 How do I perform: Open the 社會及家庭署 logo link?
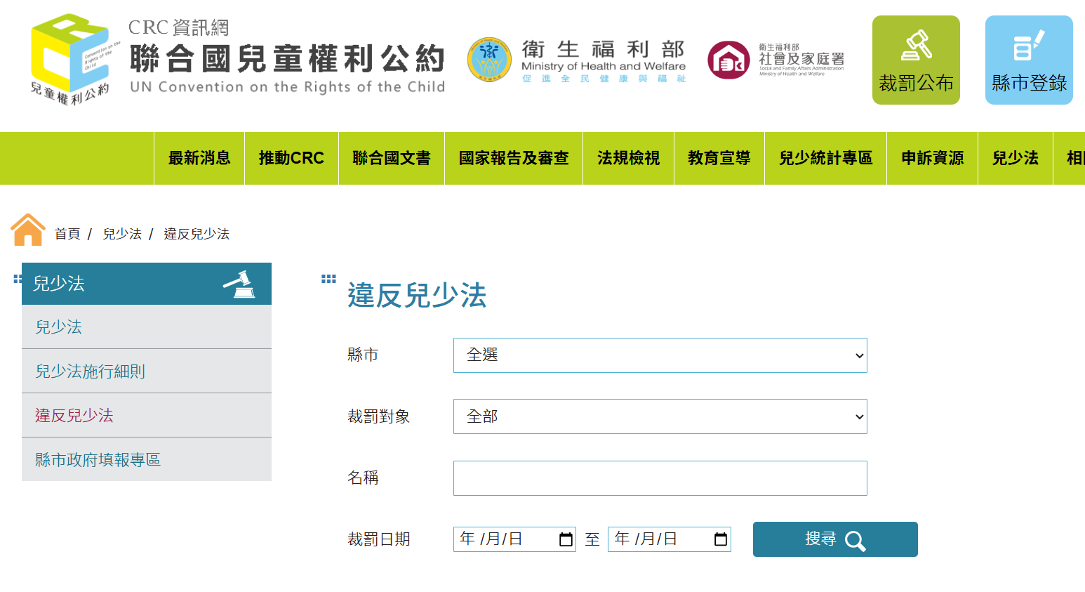(776, 60)
